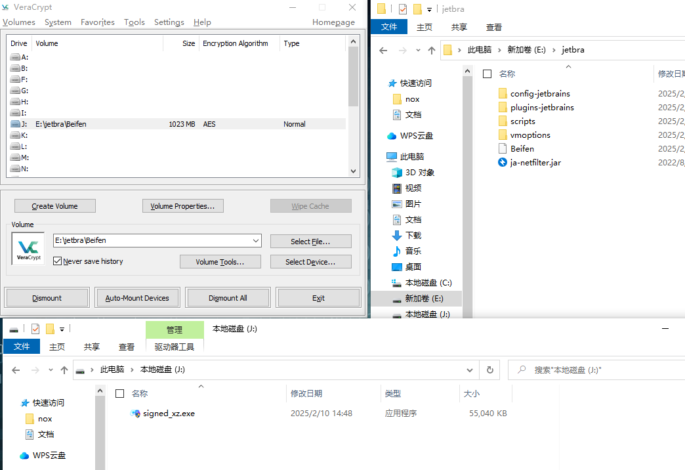The image size is (685, 470).
Task: Toggle select-all checkbox in J: drive window
Action: pos(119,393)
